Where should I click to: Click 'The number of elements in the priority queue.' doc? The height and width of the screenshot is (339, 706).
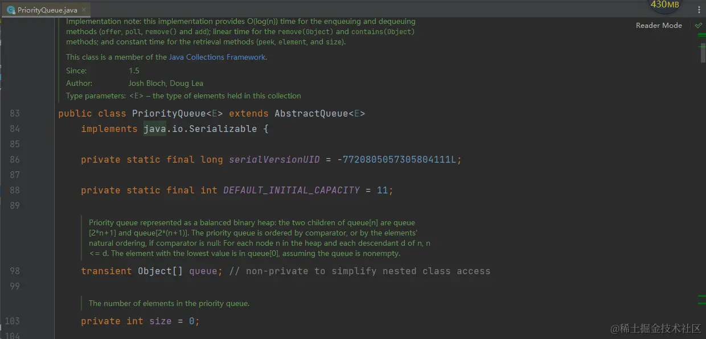click(x=169, y=303)
